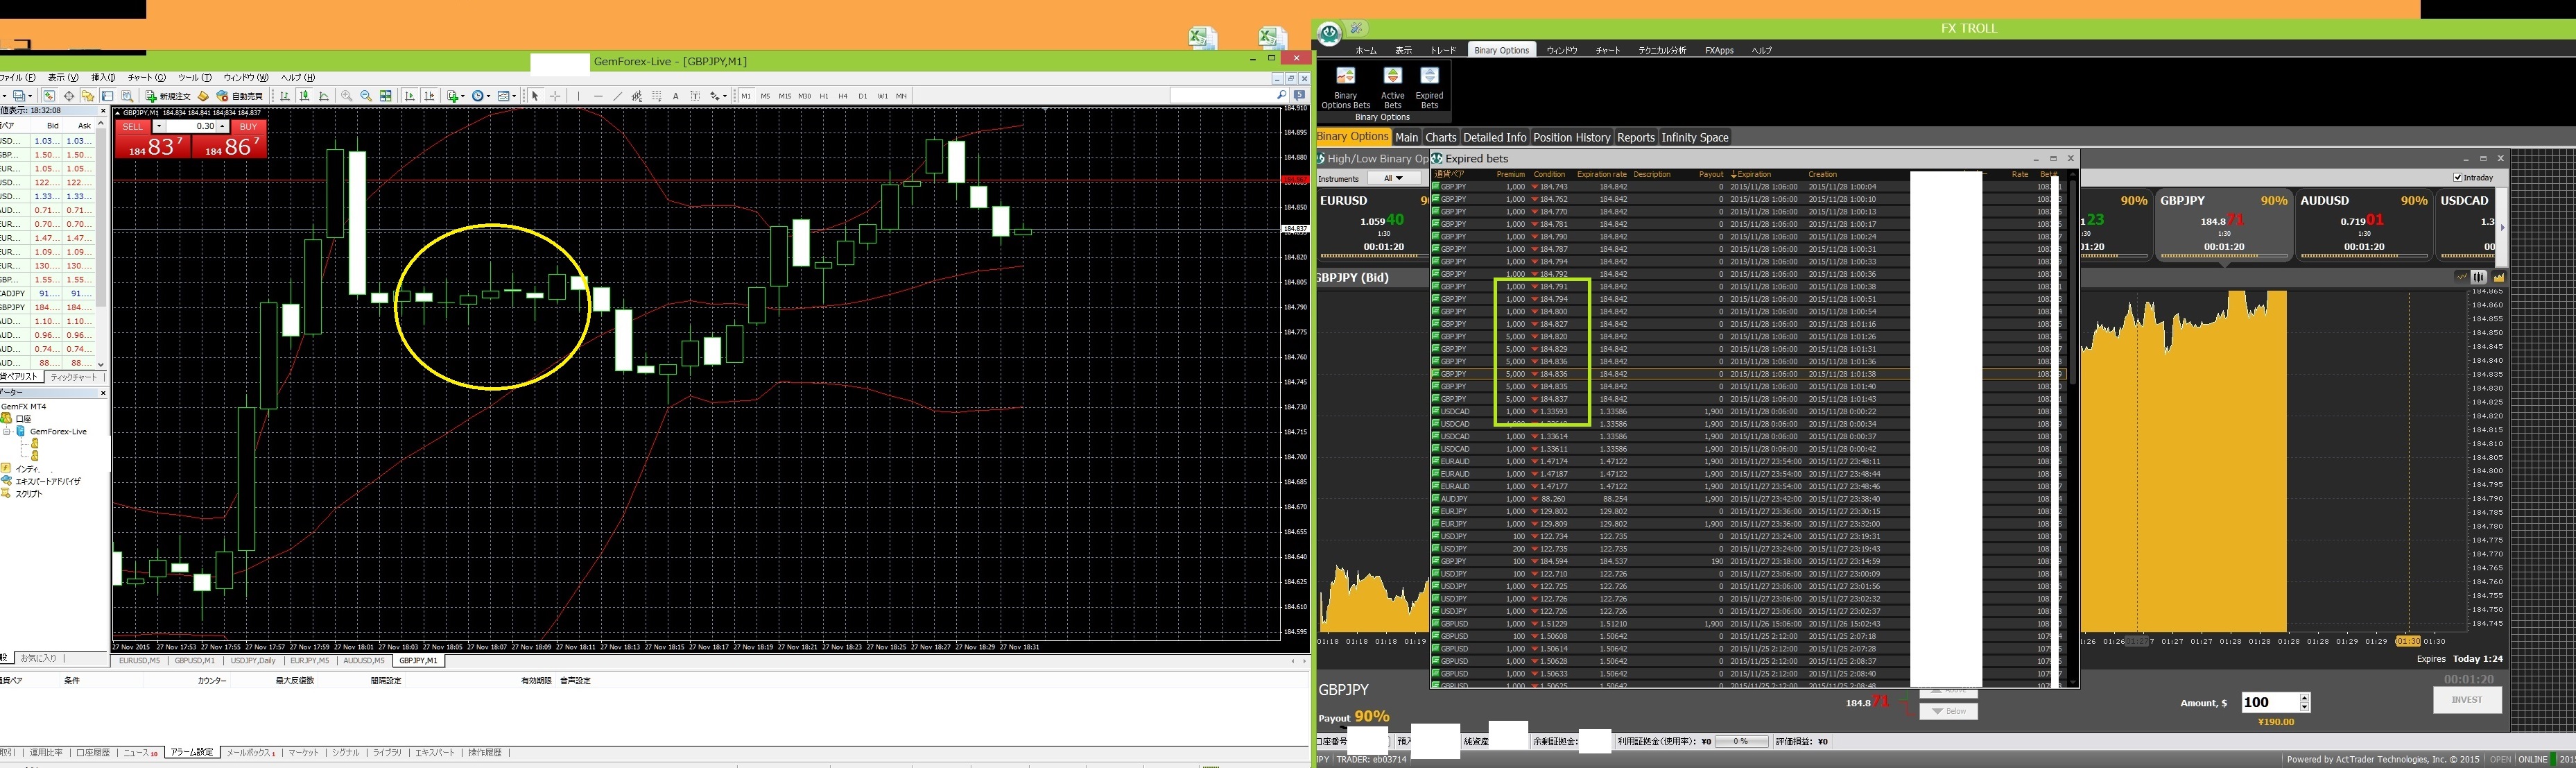
Task: Open the Strategy Tester magnifier icon
Action: click(127, 96)
